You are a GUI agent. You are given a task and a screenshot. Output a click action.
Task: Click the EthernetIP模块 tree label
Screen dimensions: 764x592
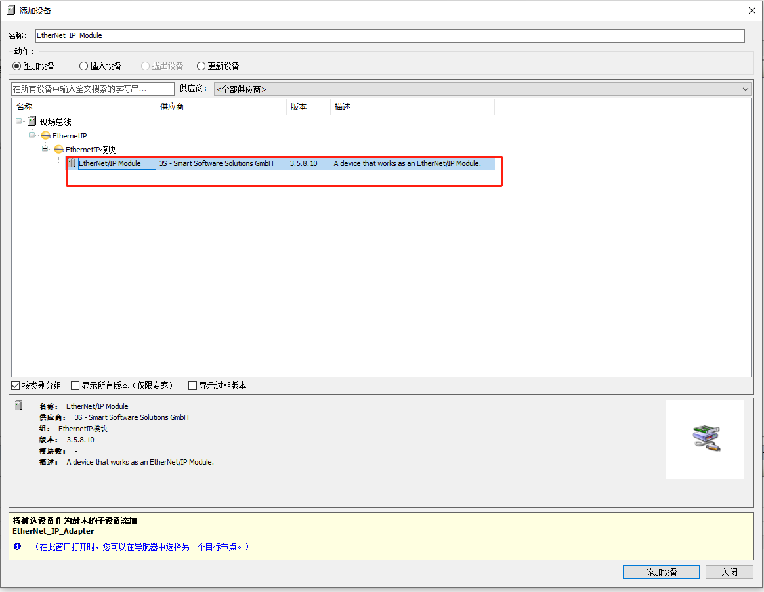tap(91, 150)
